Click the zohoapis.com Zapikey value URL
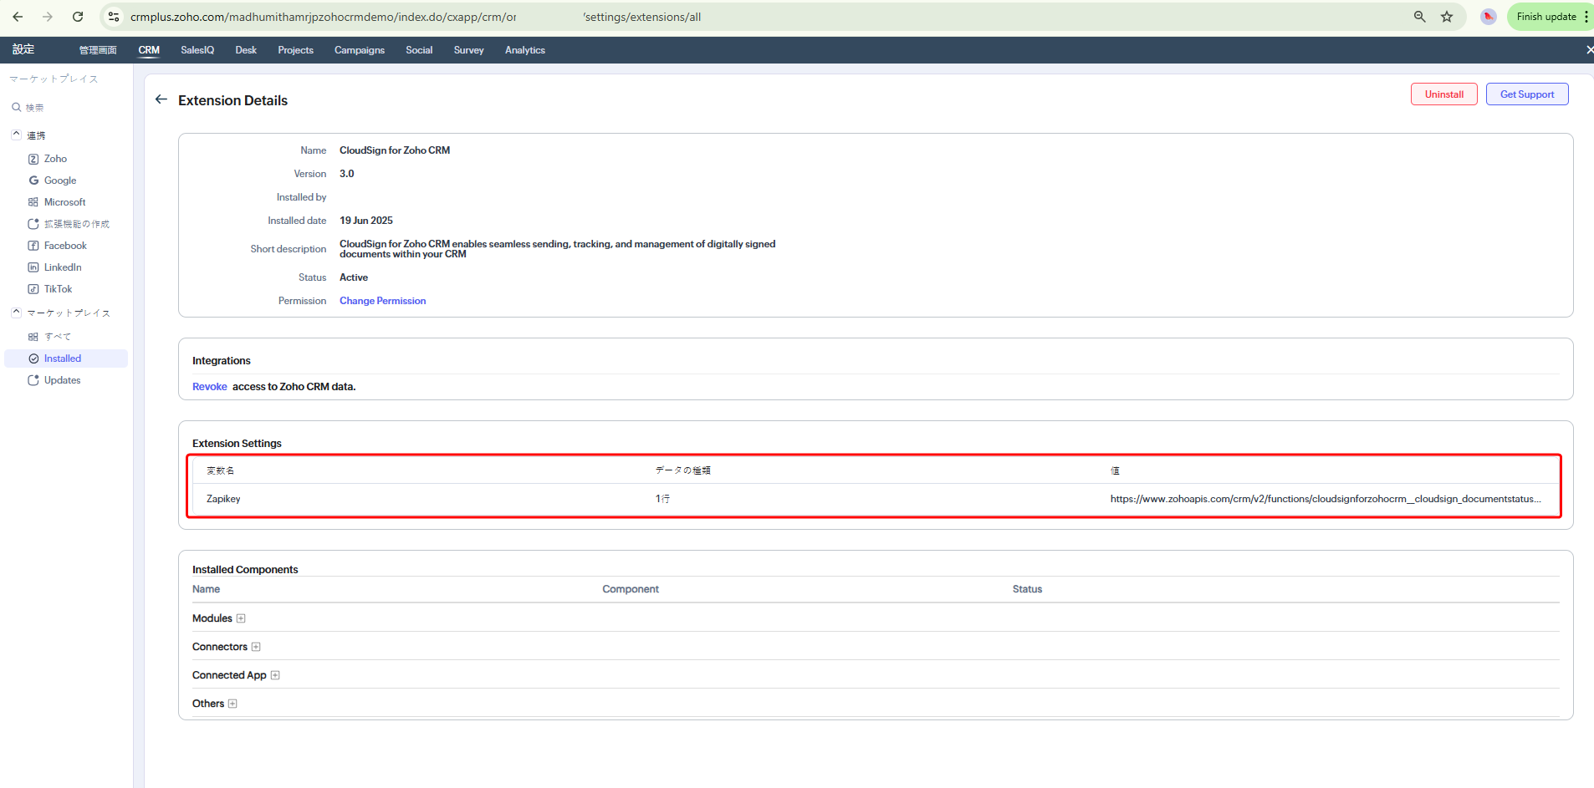The width and height of the screenshot is (1594, 788). 1326,499
